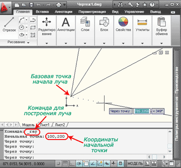The width and height of the screenshot is (181, 168).
Task: Select the Ellipse drawing tool
Action: point(21,35)
